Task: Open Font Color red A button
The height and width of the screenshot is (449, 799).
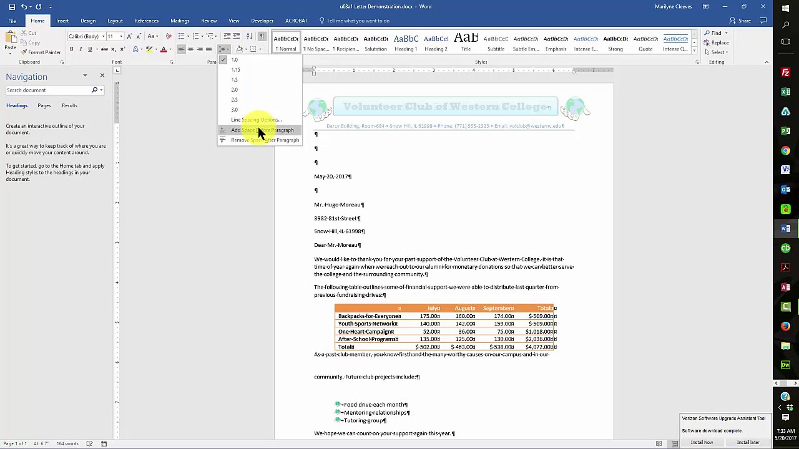Action: tap(163, 49)
